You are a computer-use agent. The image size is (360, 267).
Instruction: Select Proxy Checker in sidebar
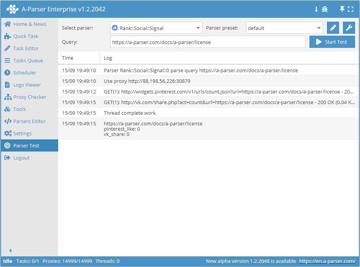(30, 97)
